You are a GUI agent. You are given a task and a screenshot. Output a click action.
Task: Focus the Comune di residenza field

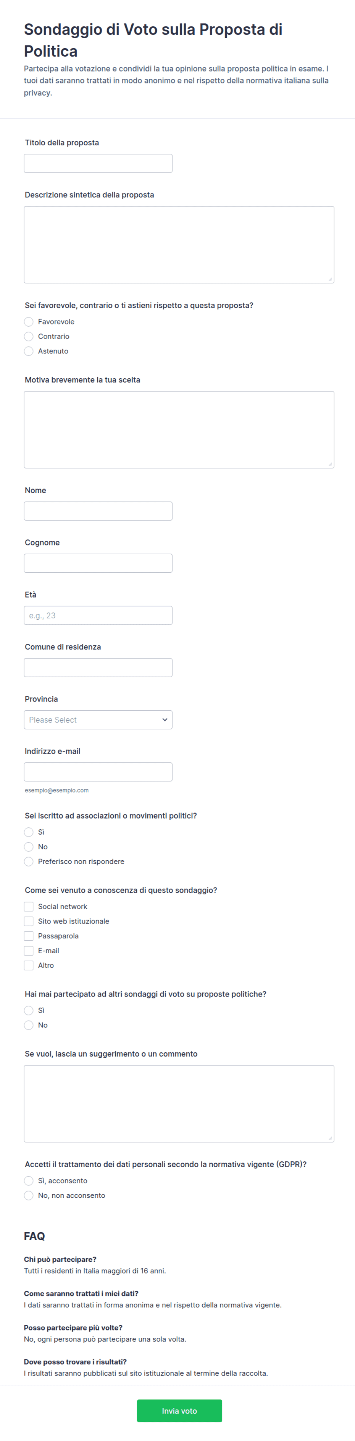point(98,668)
